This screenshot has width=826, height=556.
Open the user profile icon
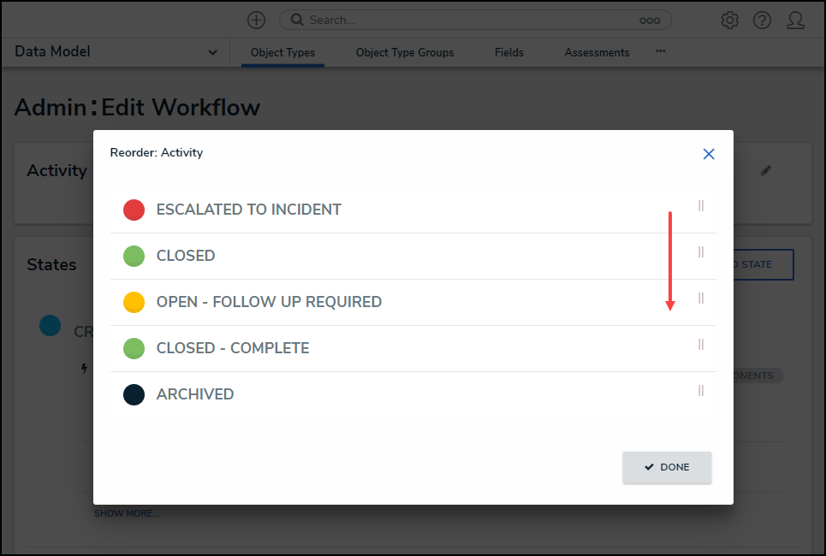tap(795, 20)
